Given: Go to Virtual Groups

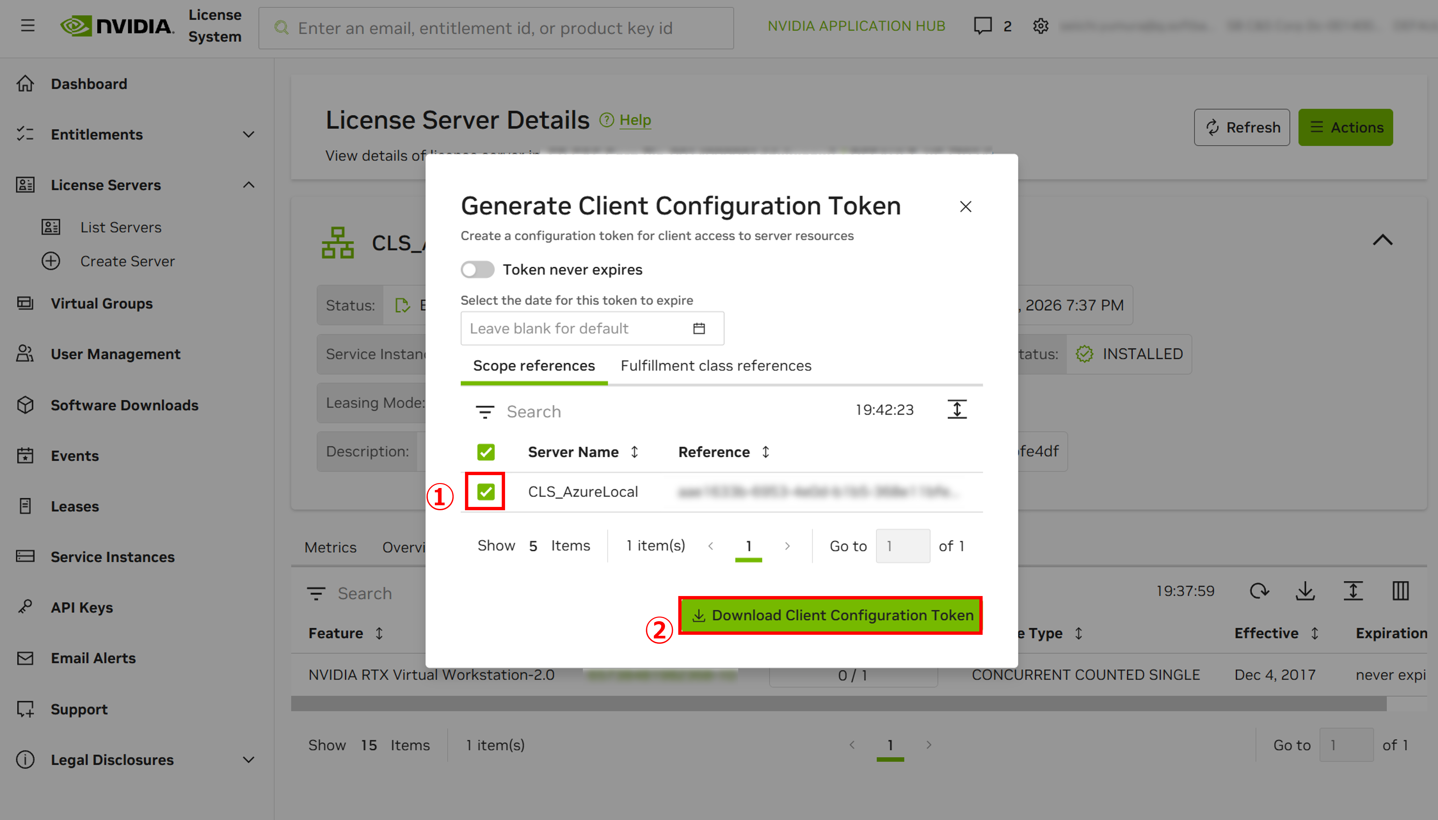Looking at the screenshot, I should click(x=101, y=303).
